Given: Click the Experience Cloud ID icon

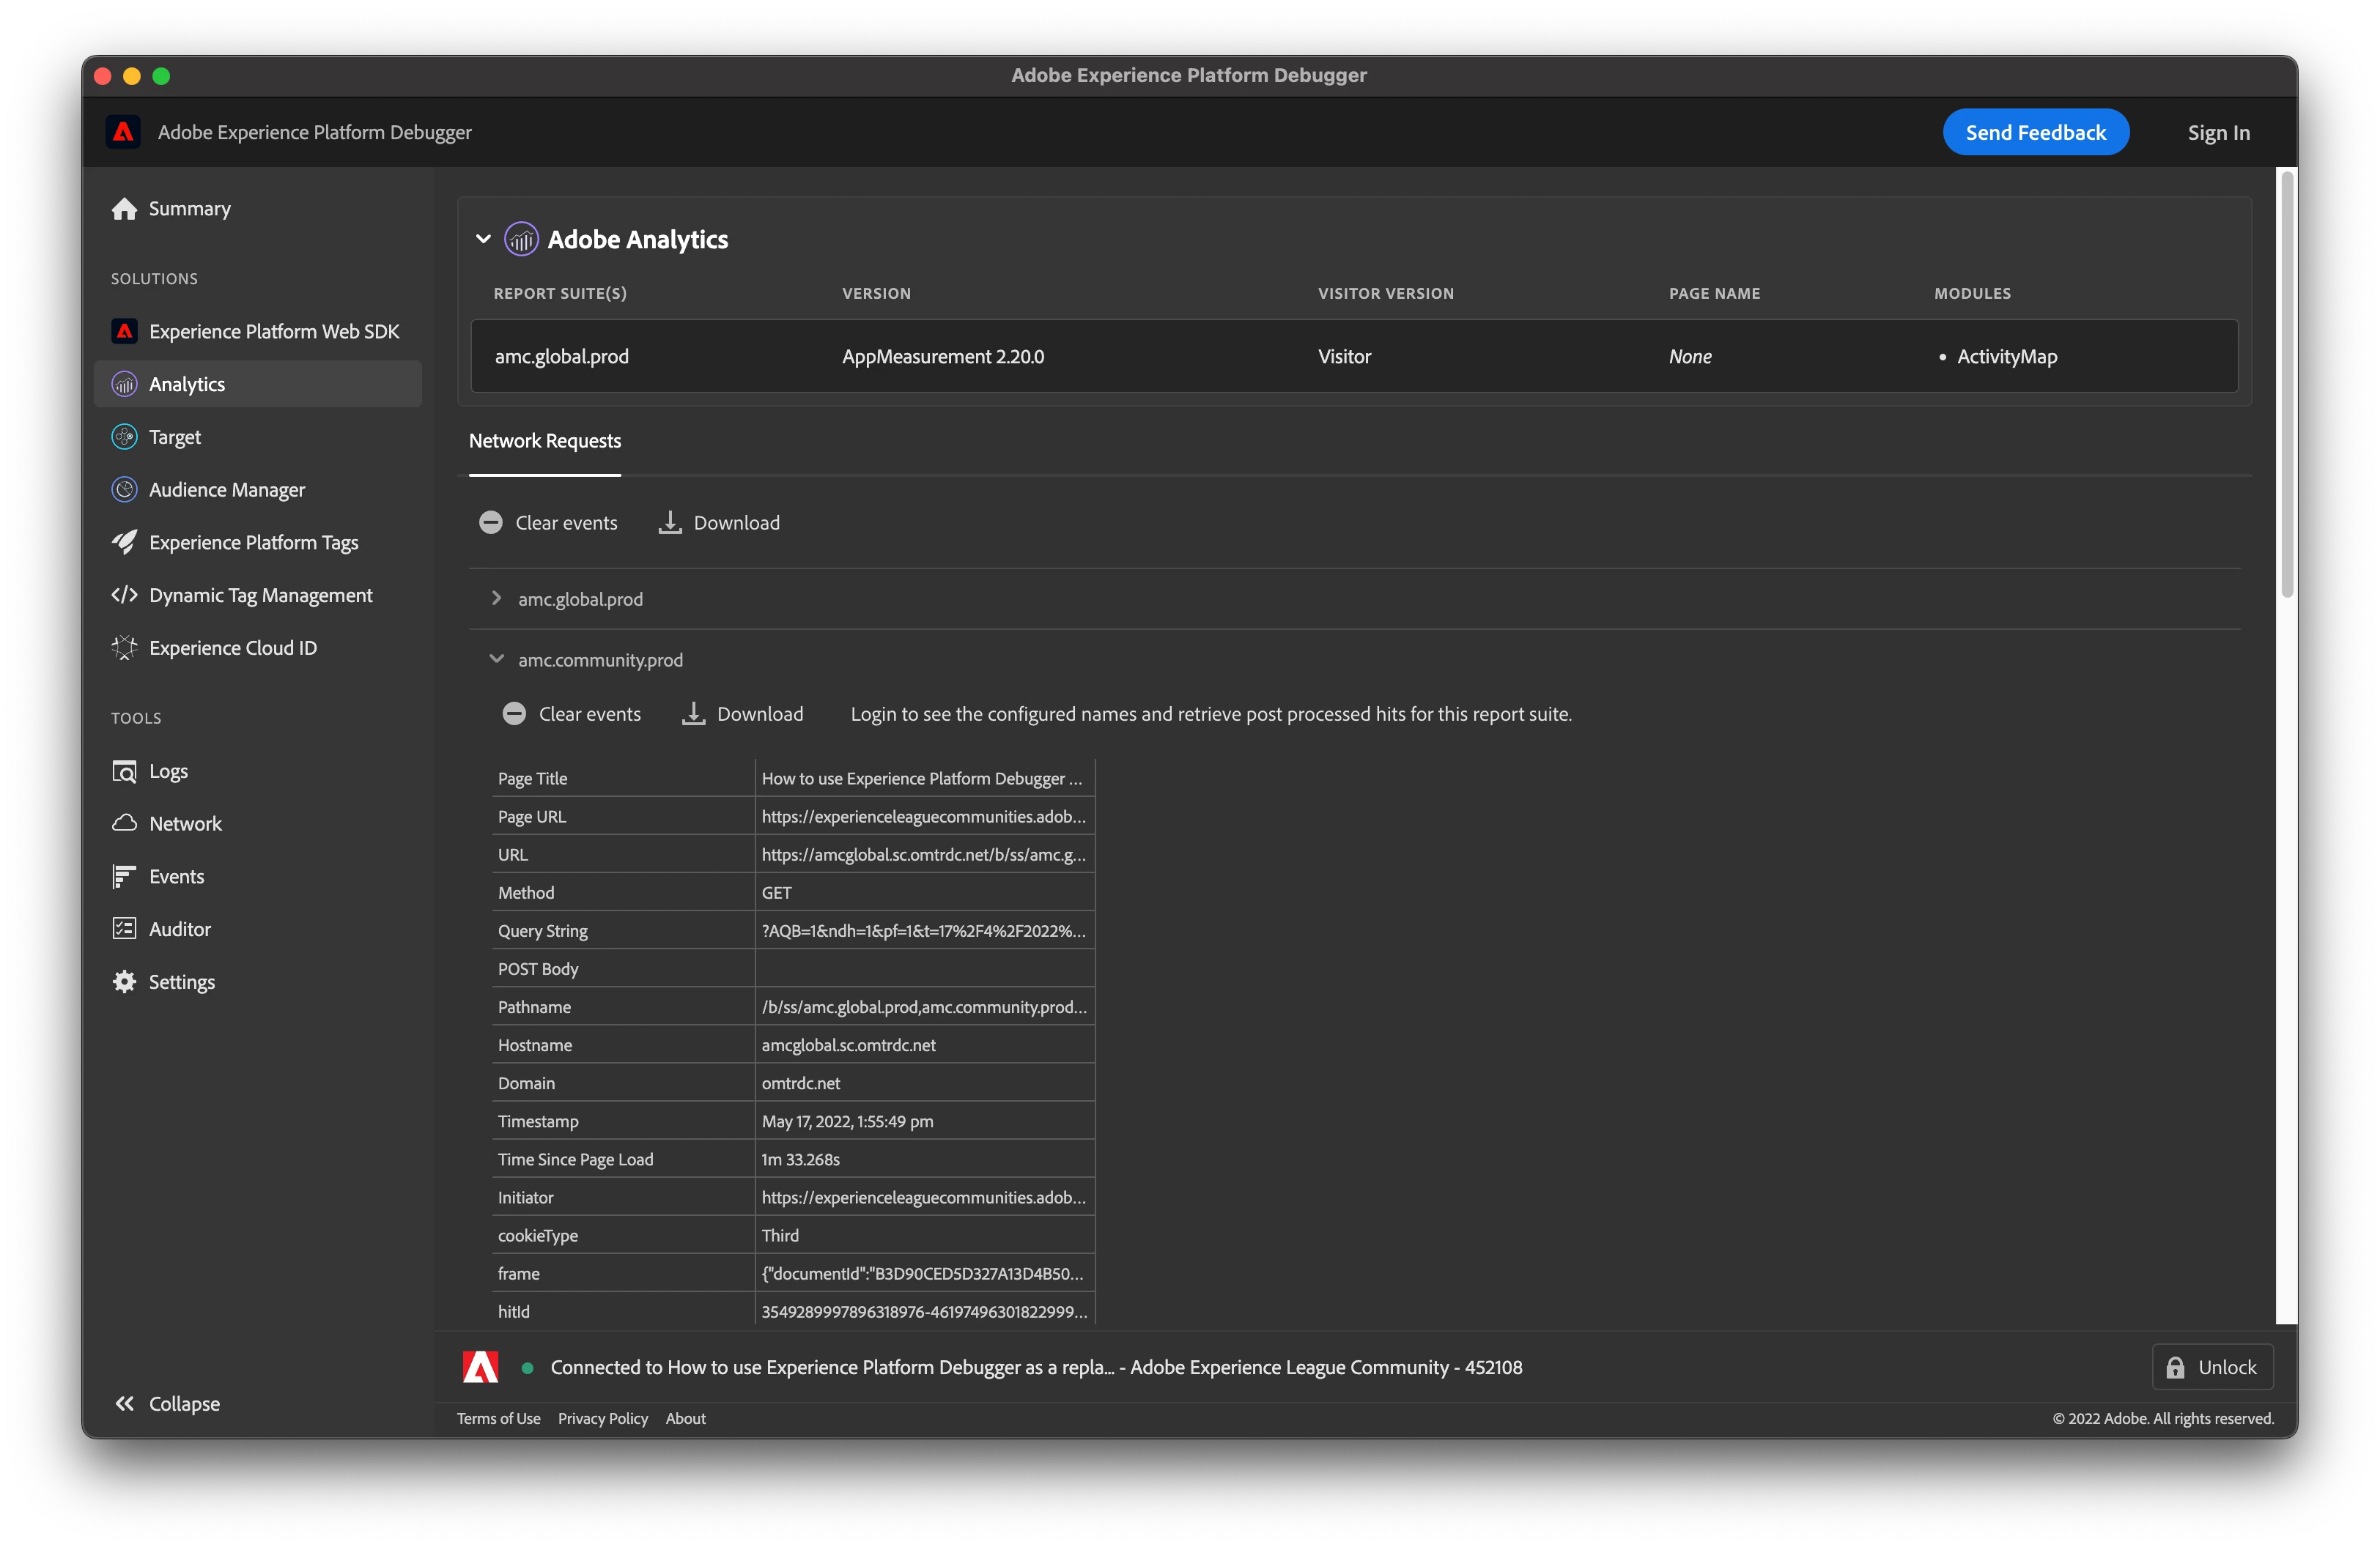Looking at the screenshot, I should pyautogui.click(x=124, y=648).
